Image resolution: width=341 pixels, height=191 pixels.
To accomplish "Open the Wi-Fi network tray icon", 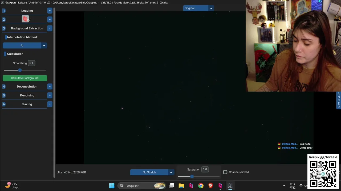I will point(301,186).
